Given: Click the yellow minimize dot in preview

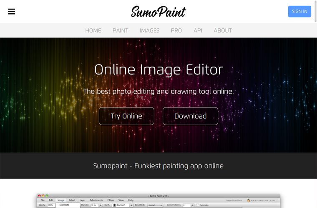Looking at the screenshot, I should pos(43,196).
